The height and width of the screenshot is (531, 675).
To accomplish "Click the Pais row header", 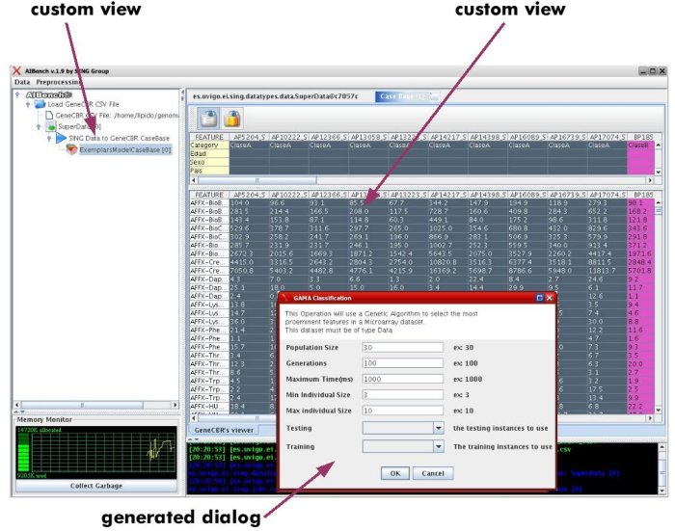I will 209,171.
